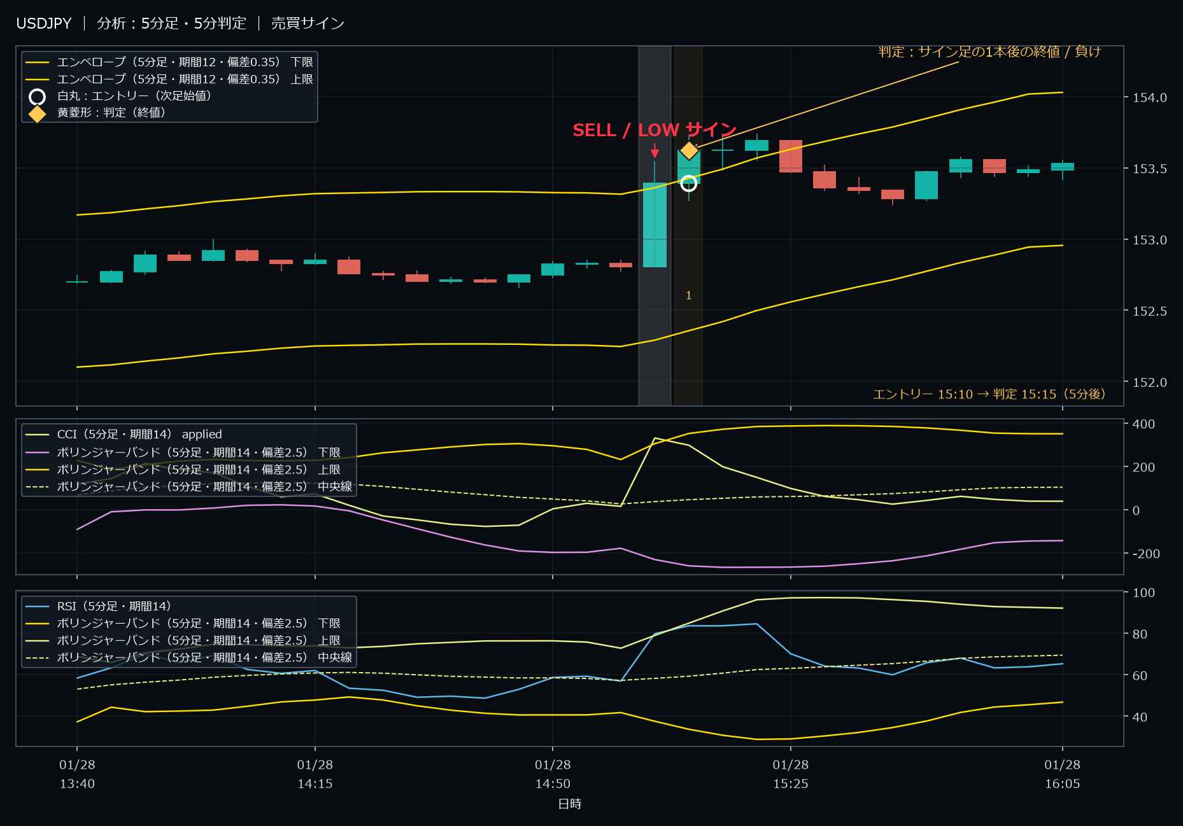Click the 判定 負け annotation text
1183x826 pixels.
click(989, 52)
